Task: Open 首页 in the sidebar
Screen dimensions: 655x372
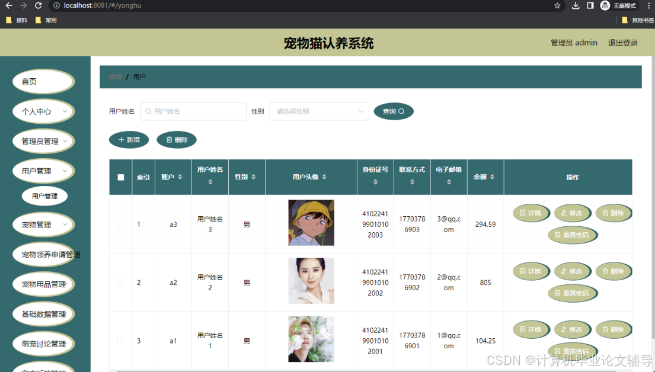Action: 43,81
